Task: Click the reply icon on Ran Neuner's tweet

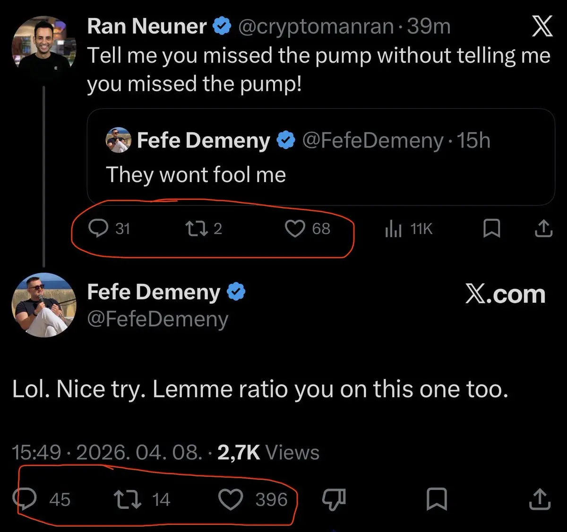Action: pos(98,229)
